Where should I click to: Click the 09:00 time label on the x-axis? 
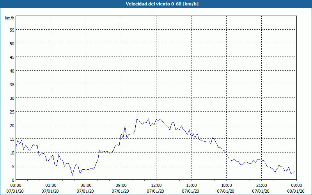(121, 186)
